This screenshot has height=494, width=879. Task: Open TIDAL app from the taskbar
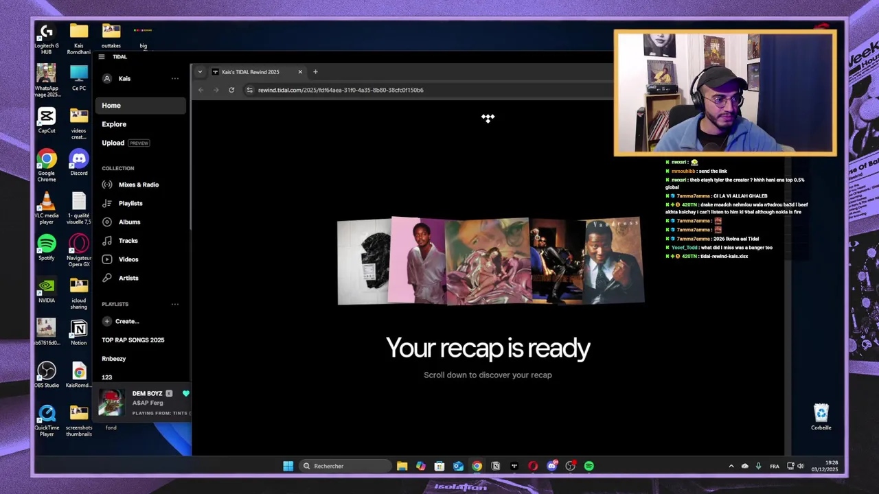pyautogui.click(x=514, y=467)
